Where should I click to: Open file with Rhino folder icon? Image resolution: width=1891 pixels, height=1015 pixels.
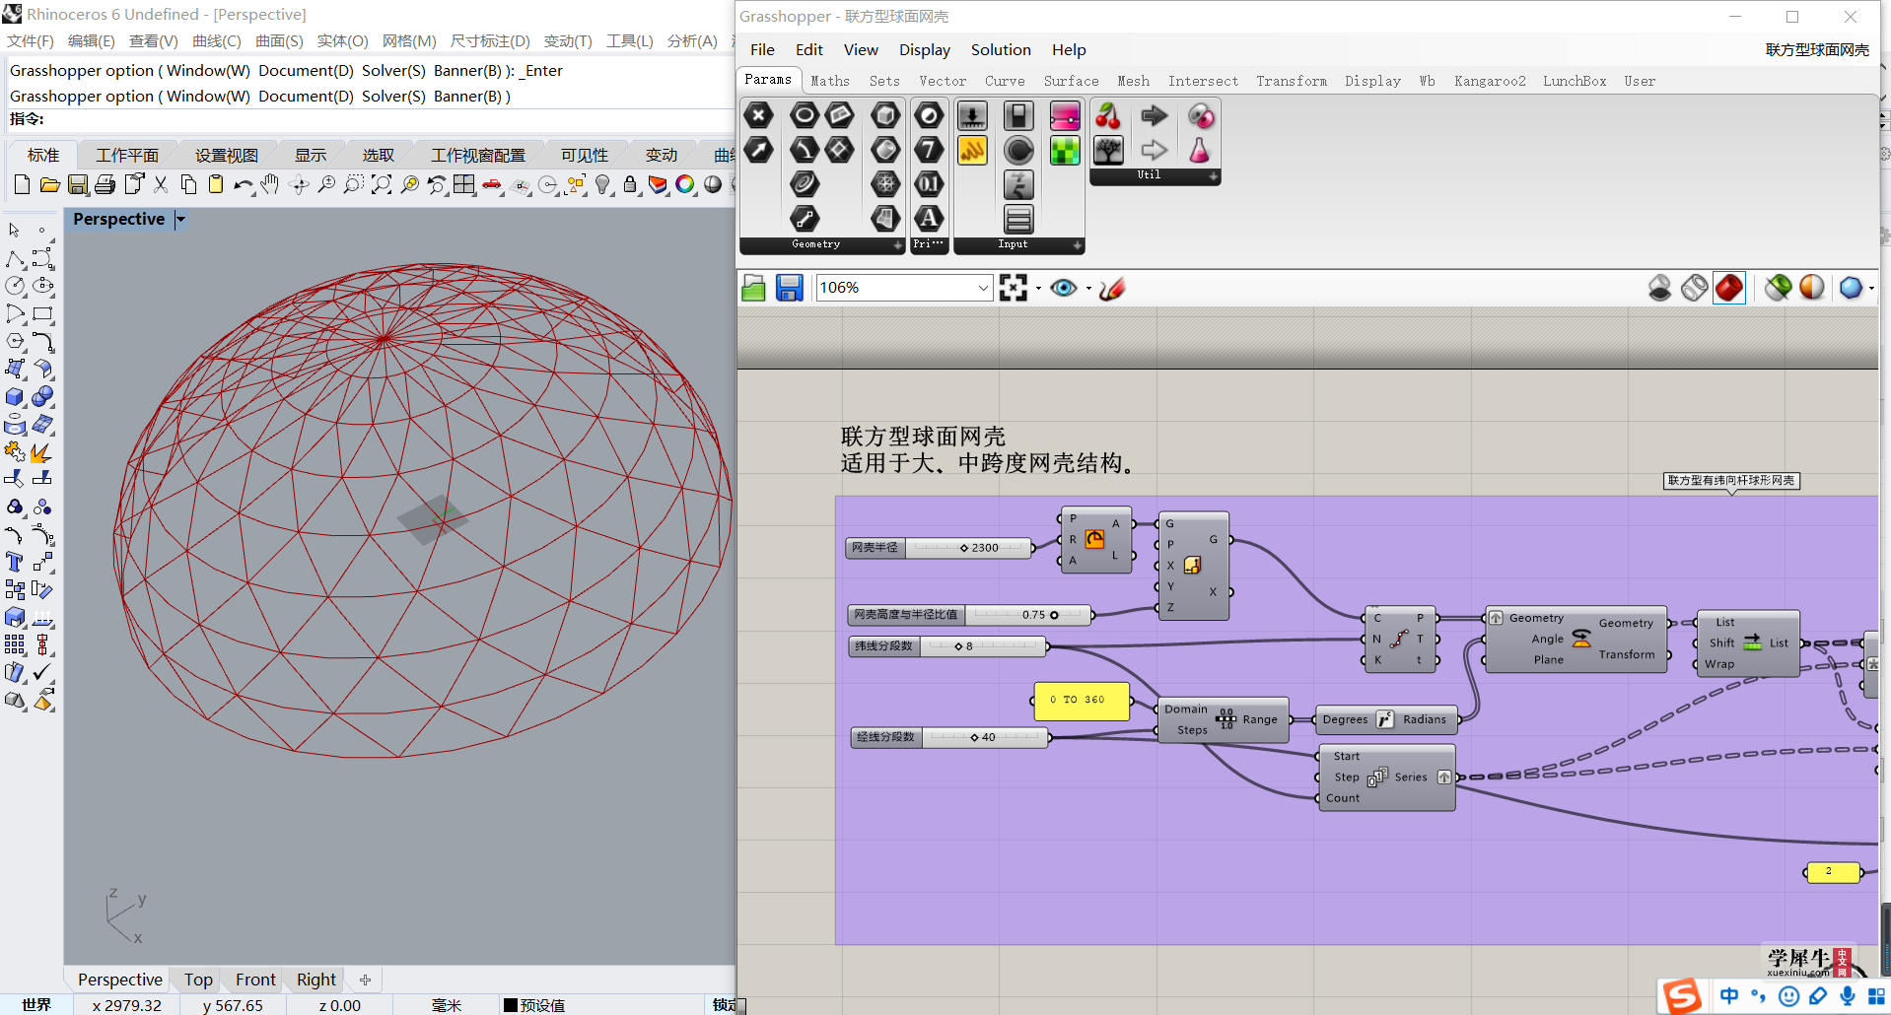coord(49,184)
